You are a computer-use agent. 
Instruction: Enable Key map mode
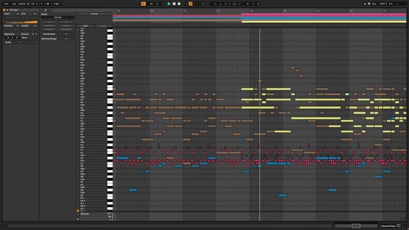click(x=374, y=4)
